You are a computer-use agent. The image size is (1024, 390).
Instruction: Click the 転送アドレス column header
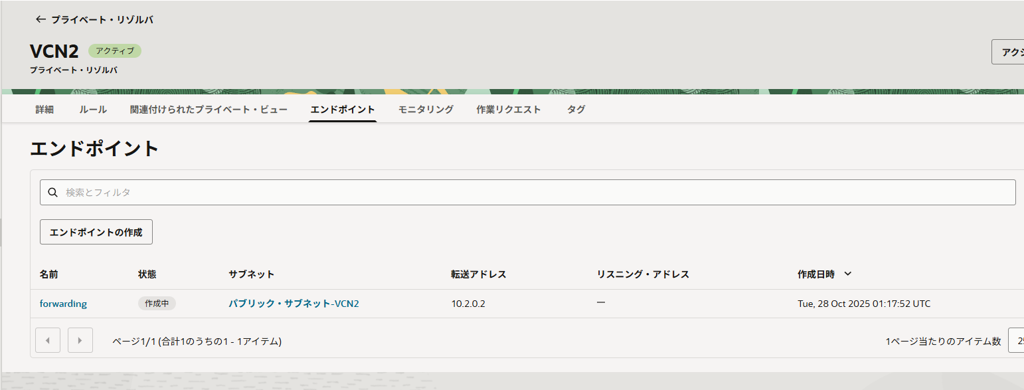pos(479,274)
